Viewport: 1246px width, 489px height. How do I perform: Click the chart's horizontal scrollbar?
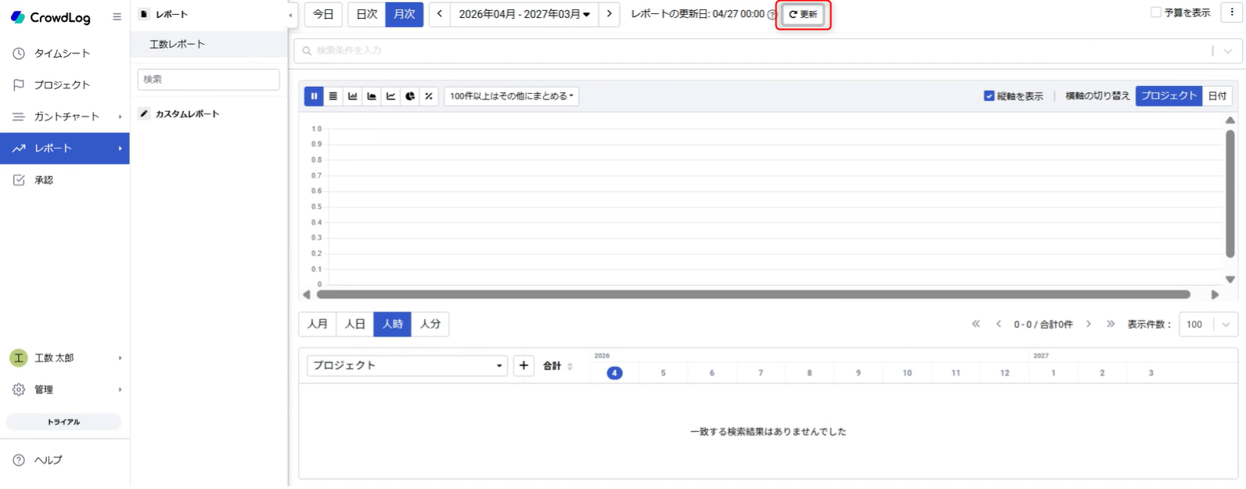(x=753, y=295)
